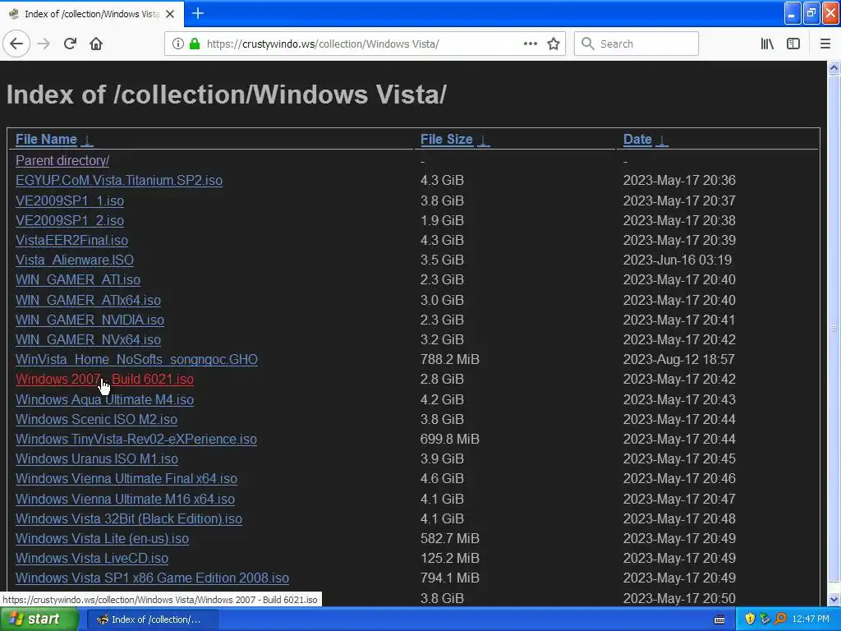Open VE2009SP1_2.iso link
Image resolution: width=841 pixels, height=631 pixels.
point(70,220)
